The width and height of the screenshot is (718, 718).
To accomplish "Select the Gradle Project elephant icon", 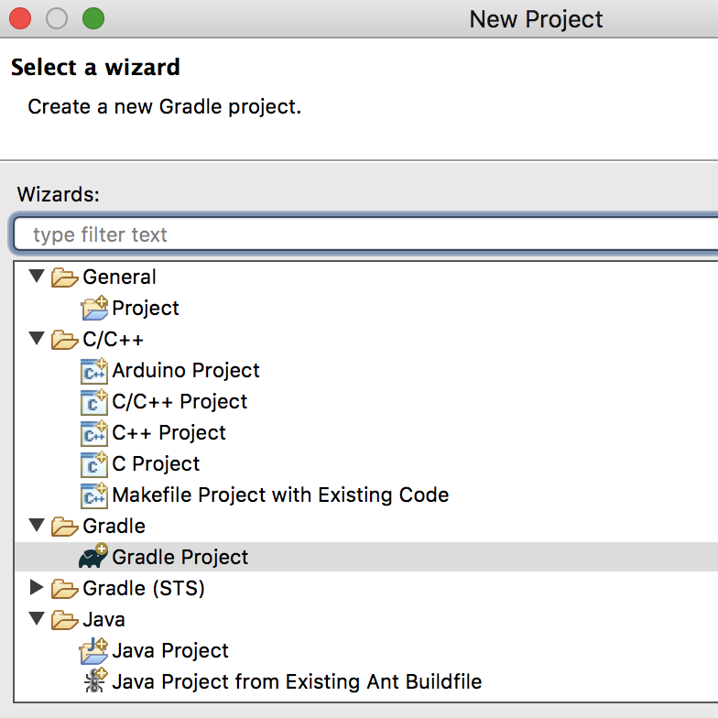I will click(93, 556).
